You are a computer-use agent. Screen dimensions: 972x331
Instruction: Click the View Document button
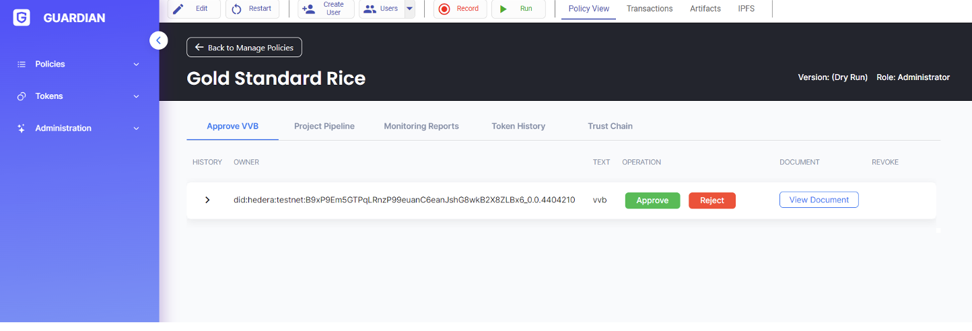click(x=819, y=200)
